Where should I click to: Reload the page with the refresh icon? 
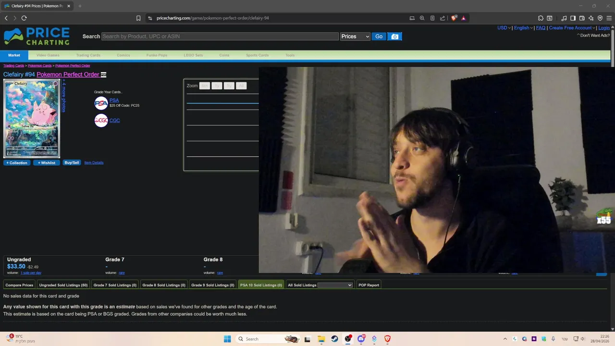24,18
